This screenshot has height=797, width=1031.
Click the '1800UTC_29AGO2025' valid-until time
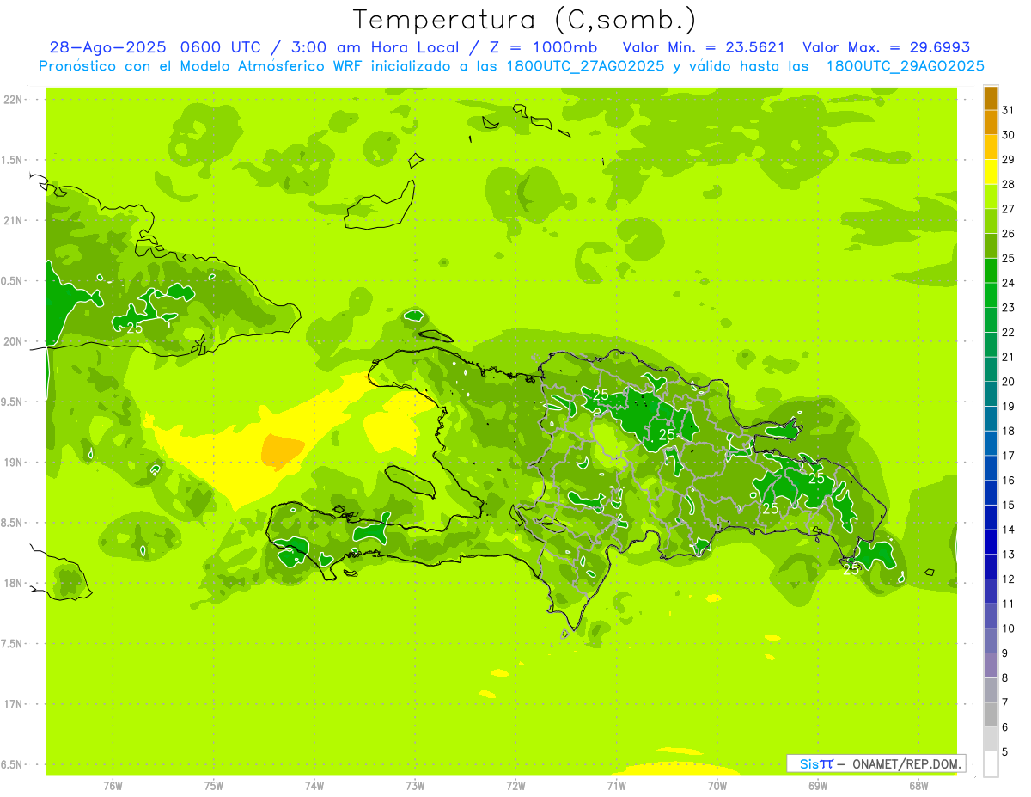point(905,66)
